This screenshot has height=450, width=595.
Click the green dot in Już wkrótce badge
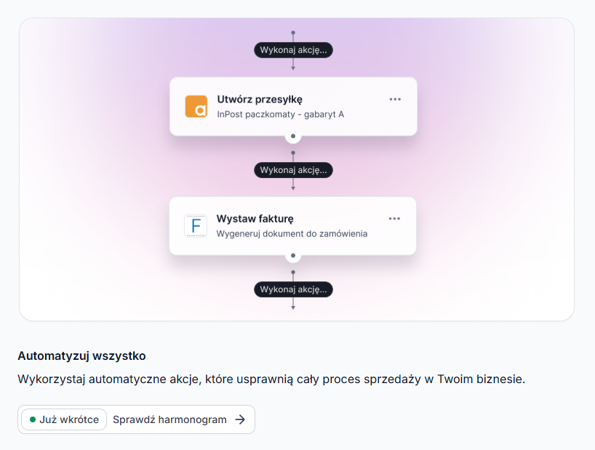(33, 419)
